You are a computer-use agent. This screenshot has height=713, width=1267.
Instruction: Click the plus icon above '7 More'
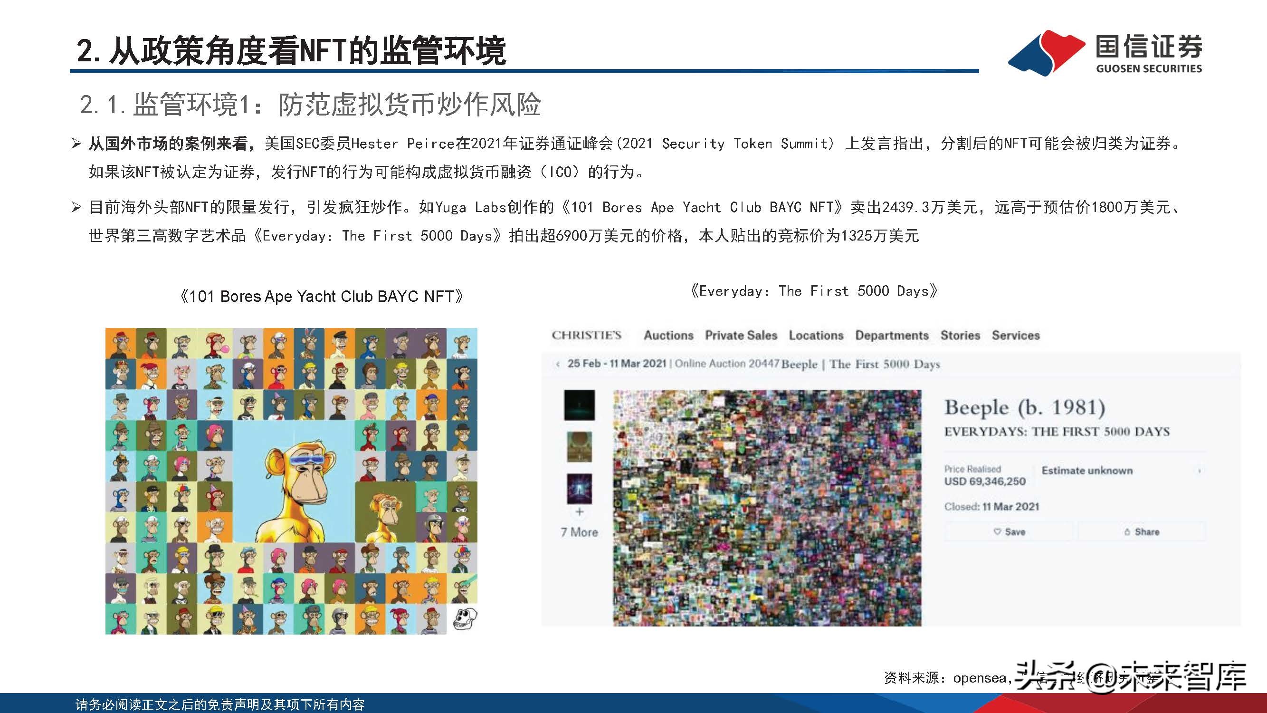[581, 512]
